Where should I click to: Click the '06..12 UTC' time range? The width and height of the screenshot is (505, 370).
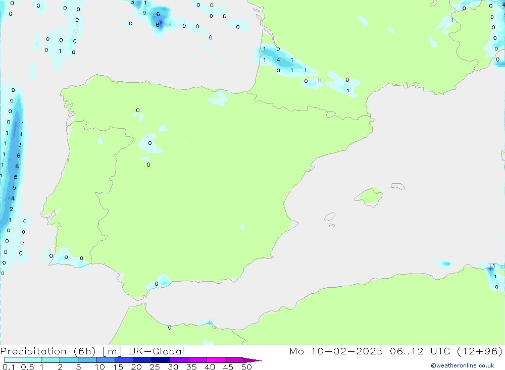[420, 351]
